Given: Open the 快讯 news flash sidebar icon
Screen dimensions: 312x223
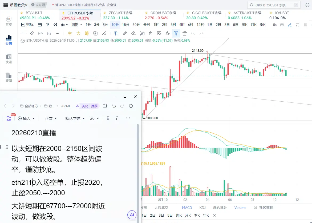Looking at the screenshot, I should pos(9,59).
